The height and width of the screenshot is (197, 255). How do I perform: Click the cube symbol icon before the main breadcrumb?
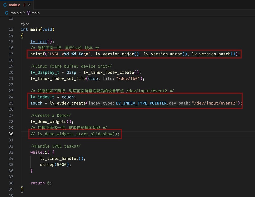tap(29, 13)
